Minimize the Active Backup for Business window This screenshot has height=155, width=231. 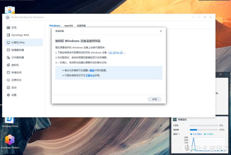click(199, 17)
